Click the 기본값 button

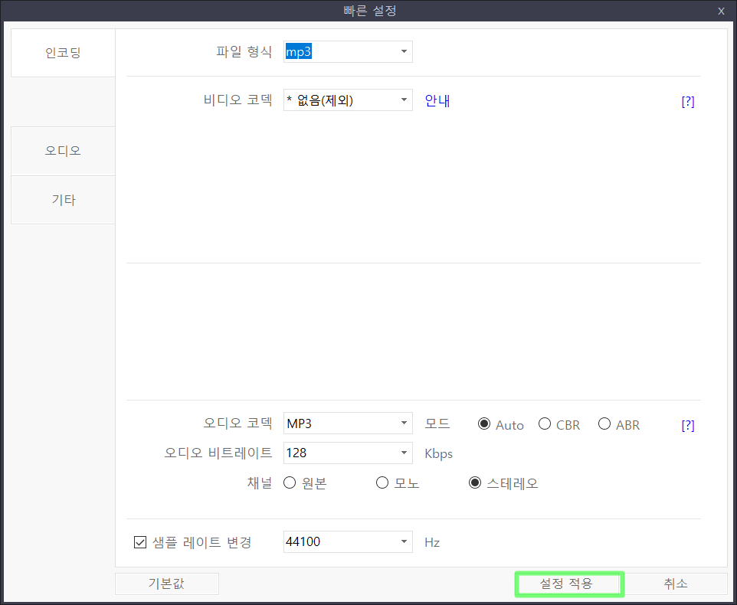click(167, 584)
